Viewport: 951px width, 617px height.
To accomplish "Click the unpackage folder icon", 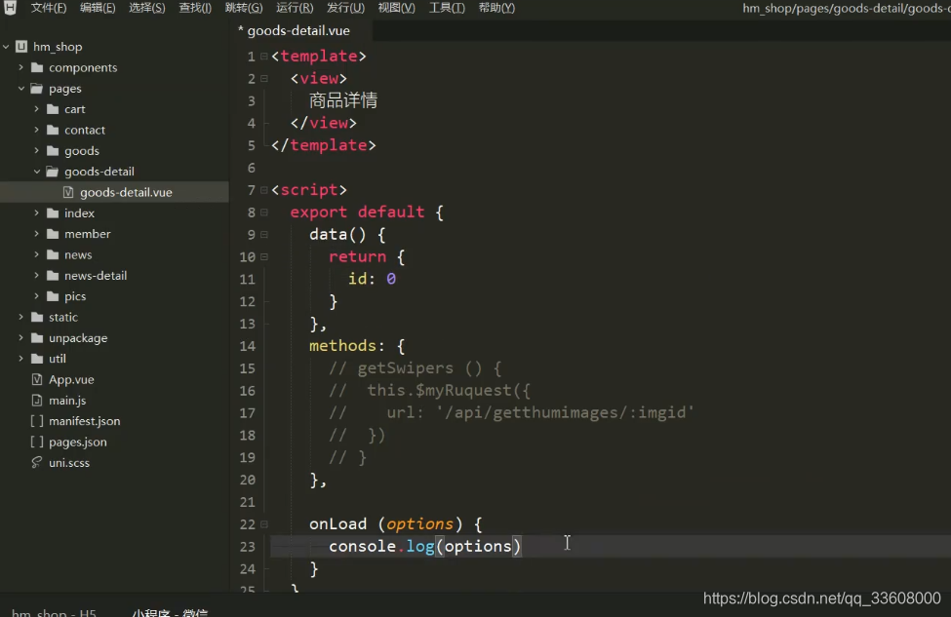I will (x=37, y=337).
